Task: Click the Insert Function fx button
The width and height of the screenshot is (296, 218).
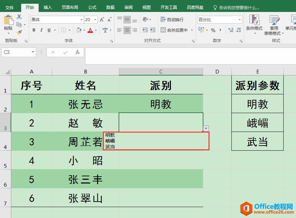Action: tap(77, 52)
